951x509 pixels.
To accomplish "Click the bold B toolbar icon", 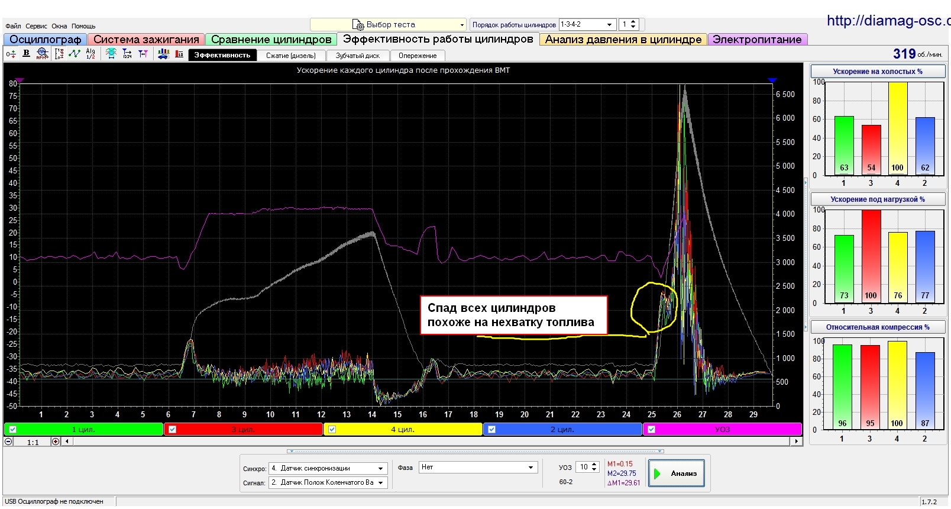I will [x=26, y=53].
